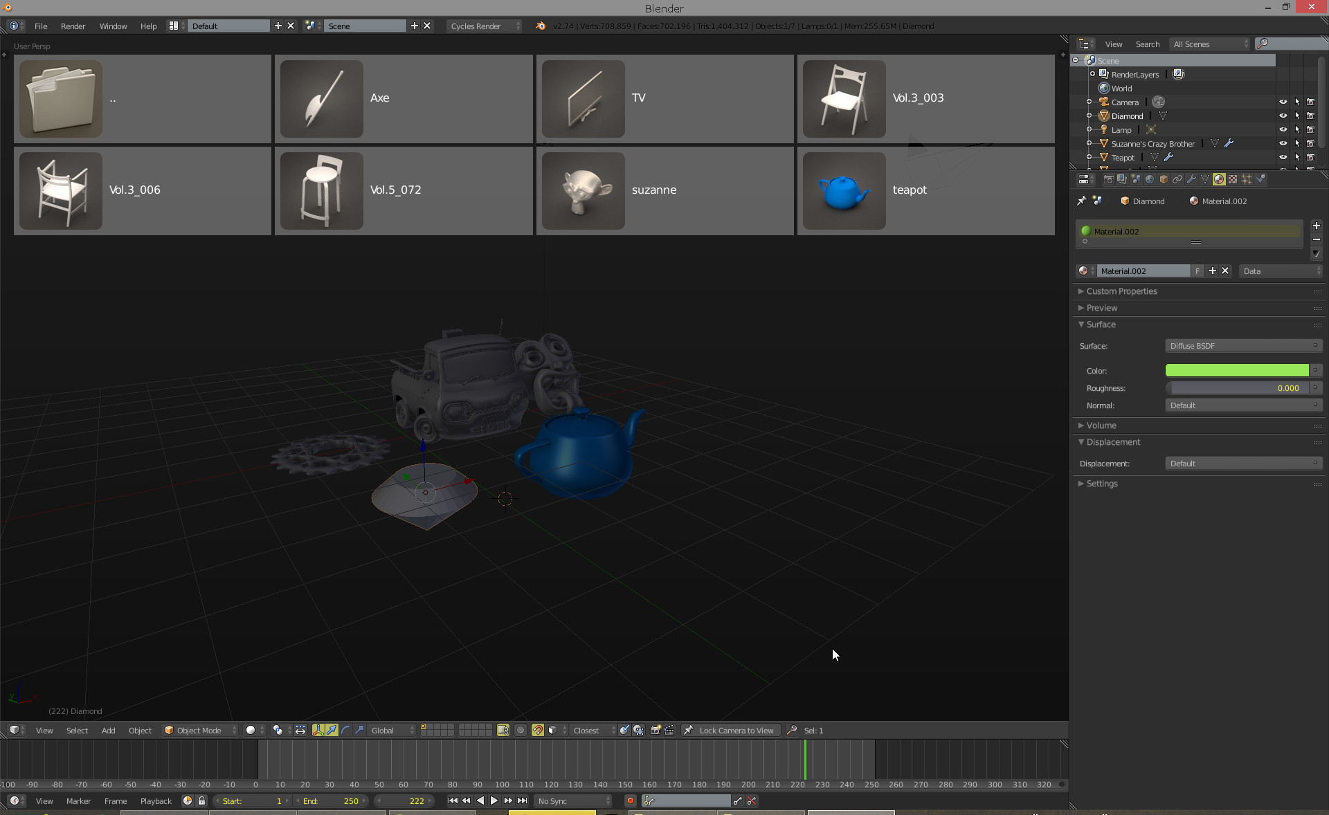Click the proportional editing circle icon

(521, 730)
